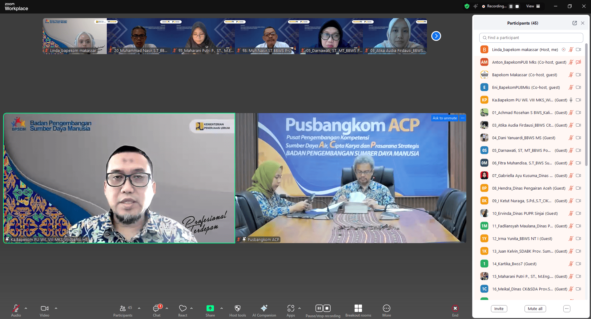Toggle microphone icon for Ka.Bapekom PU Wil. VIII

[x=571, y=100]
